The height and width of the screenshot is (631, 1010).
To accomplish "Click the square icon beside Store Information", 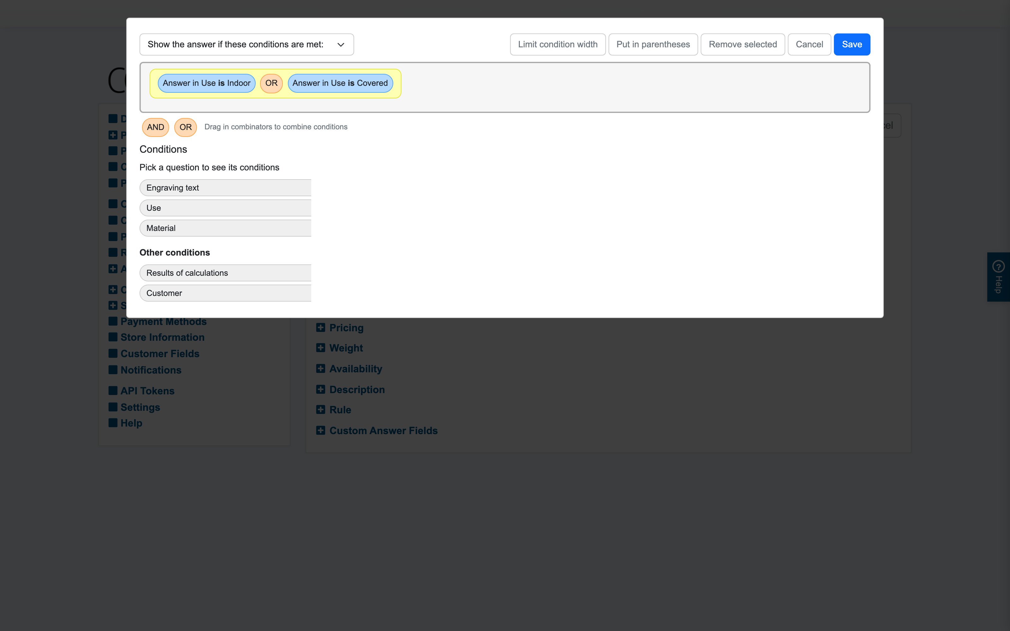I will 113,337.
